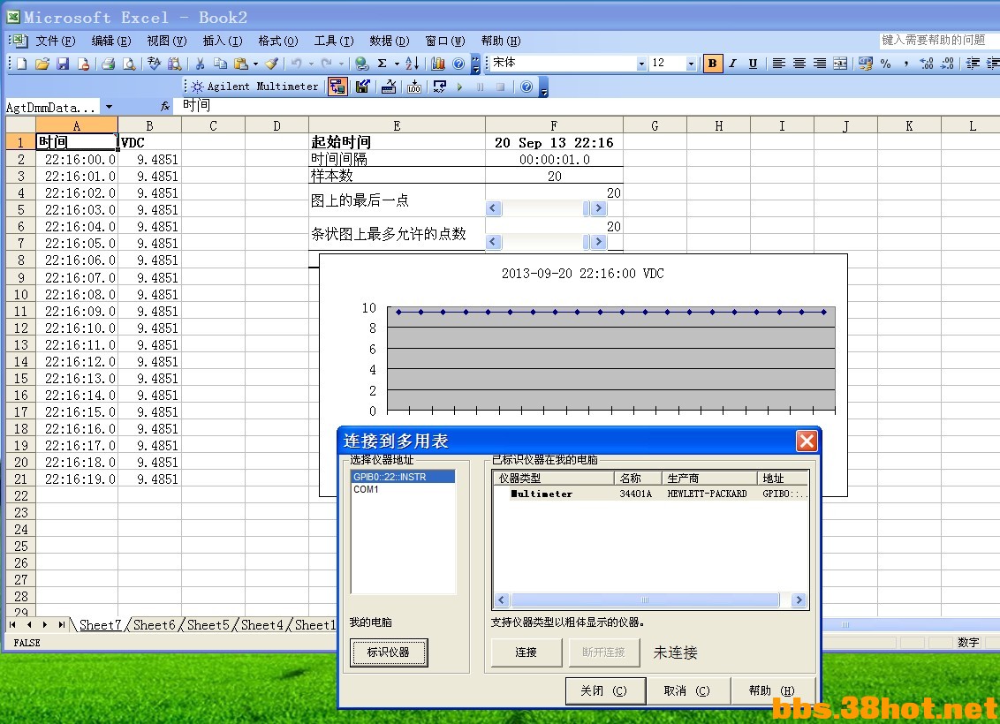This screenshot has width=1000, height=724.
Task: Launch the Chart Wizard icon
Action: click(438, 63)
